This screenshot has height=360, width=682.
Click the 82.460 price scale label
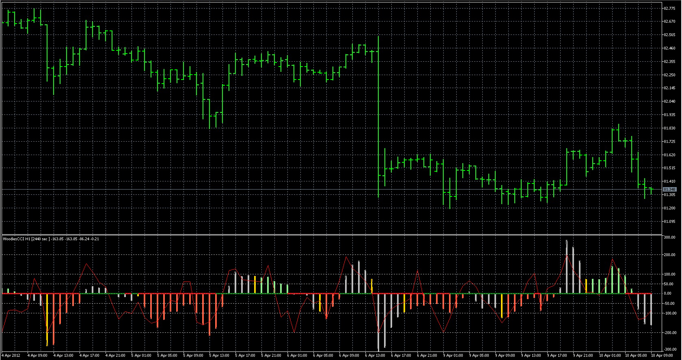[669, 48]
